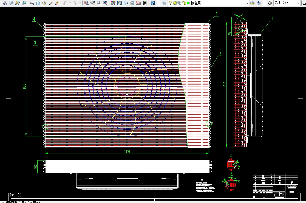Select part callout number 4
The image size is (306, 203).
point(34,19)
